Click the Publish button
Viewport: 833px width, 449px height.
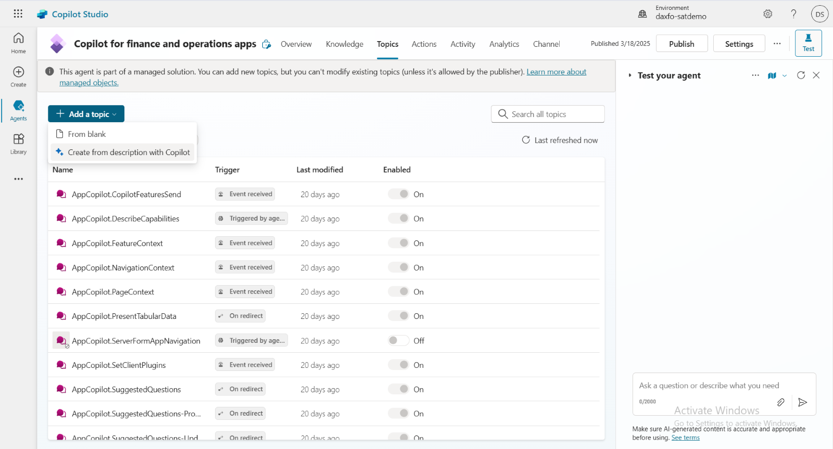click(681, 44)
